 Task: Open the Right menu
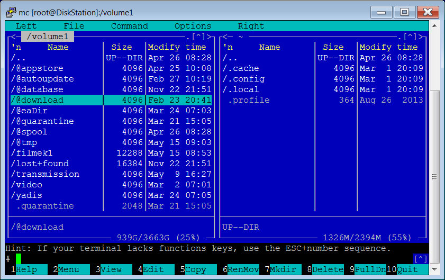pos(251,26)
